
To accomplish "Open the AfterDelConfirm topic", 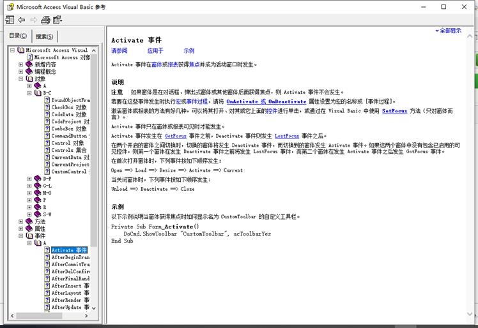I will (x=71, y=271).
